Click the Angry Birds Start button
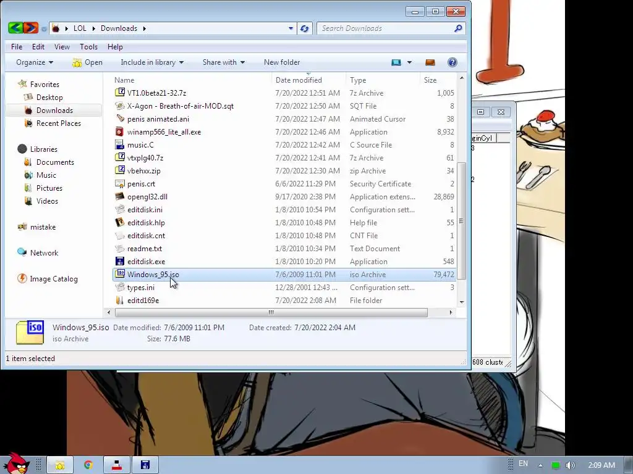The image size is (633, 474). click(17, 464)
